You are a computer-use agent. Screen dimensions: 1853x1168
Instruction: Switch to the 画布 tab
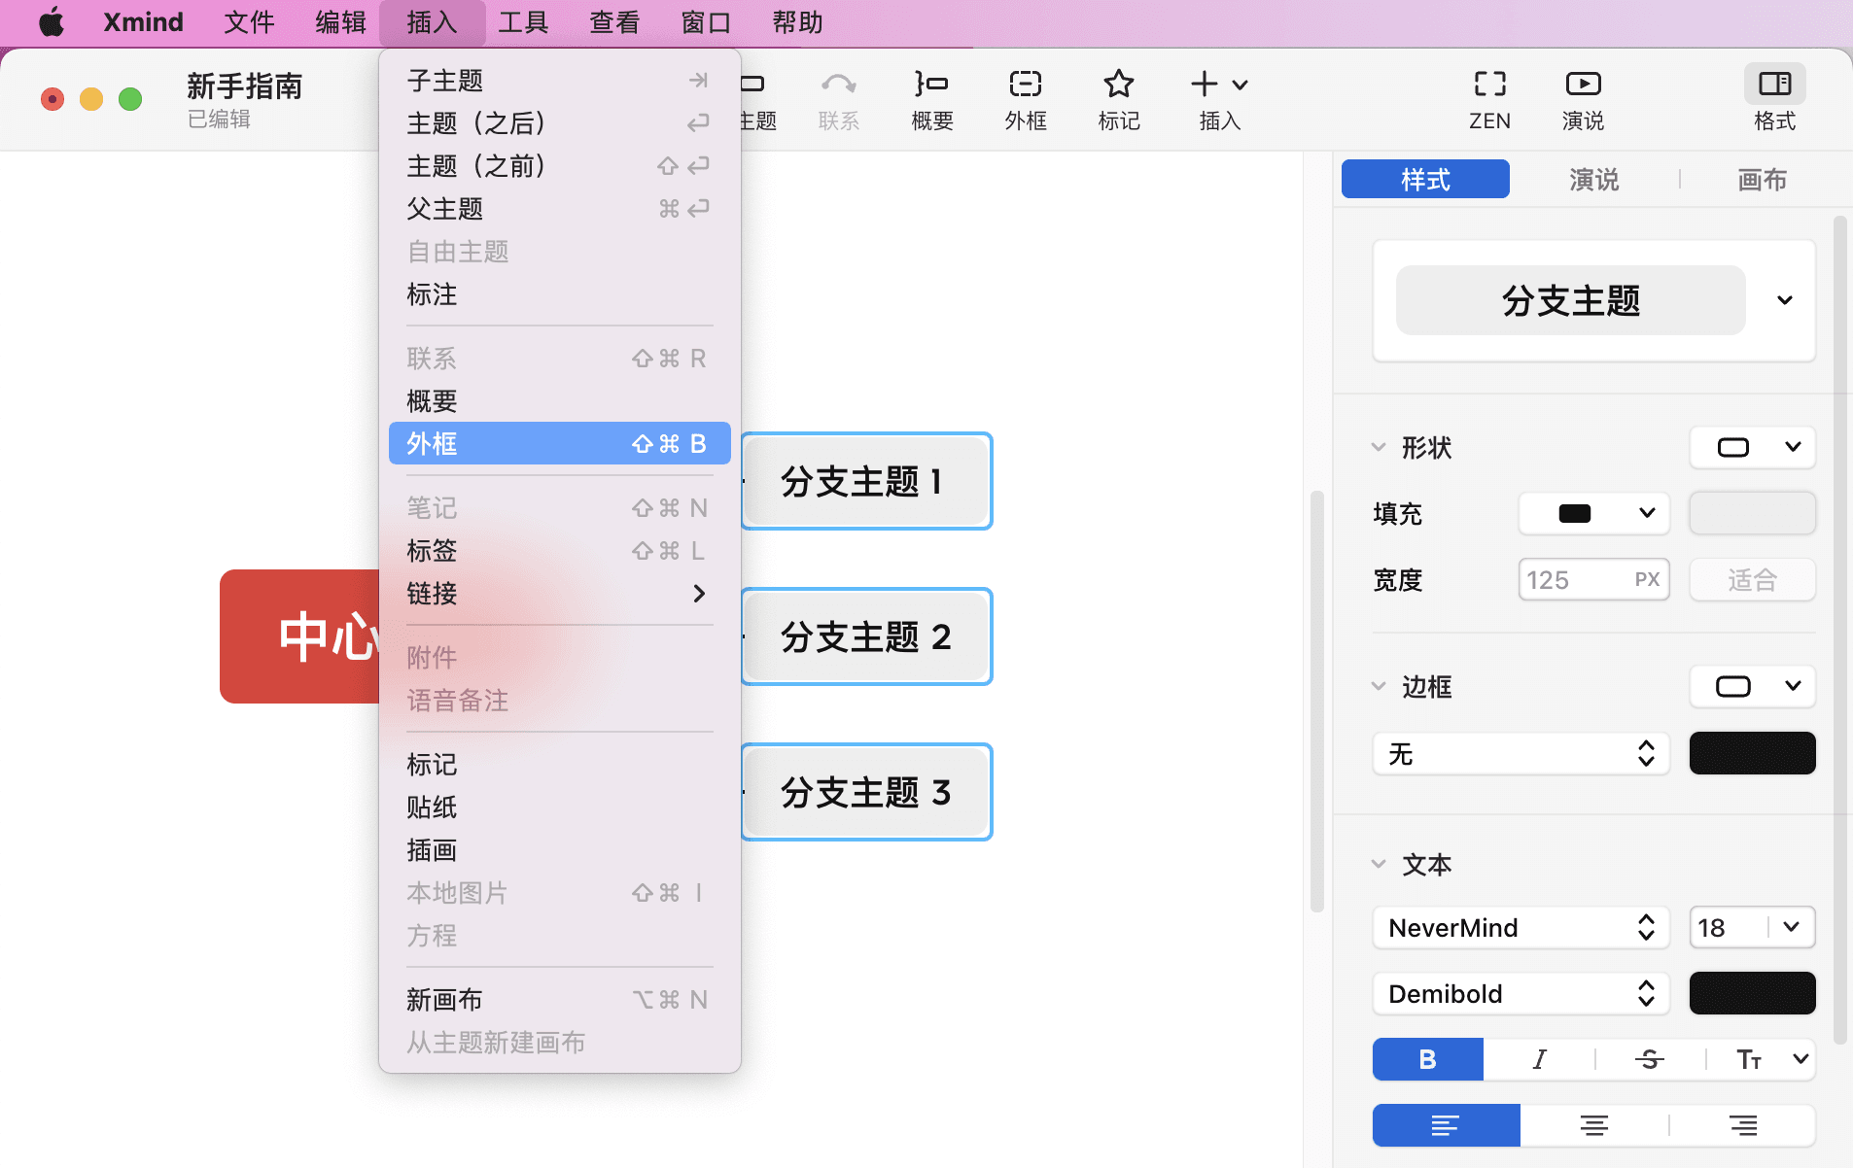(1762, 179)
